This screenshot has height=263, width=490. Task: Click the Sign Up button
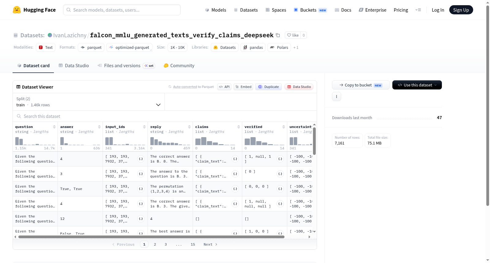coord(461,10)
